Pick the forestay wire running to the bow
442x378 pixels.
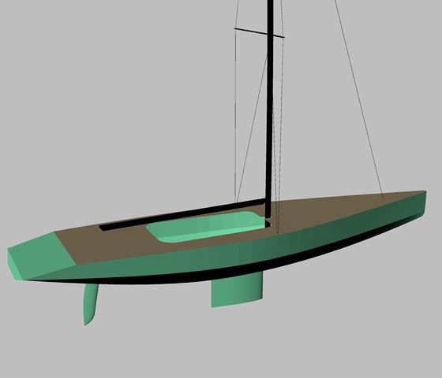coord(358,98)
